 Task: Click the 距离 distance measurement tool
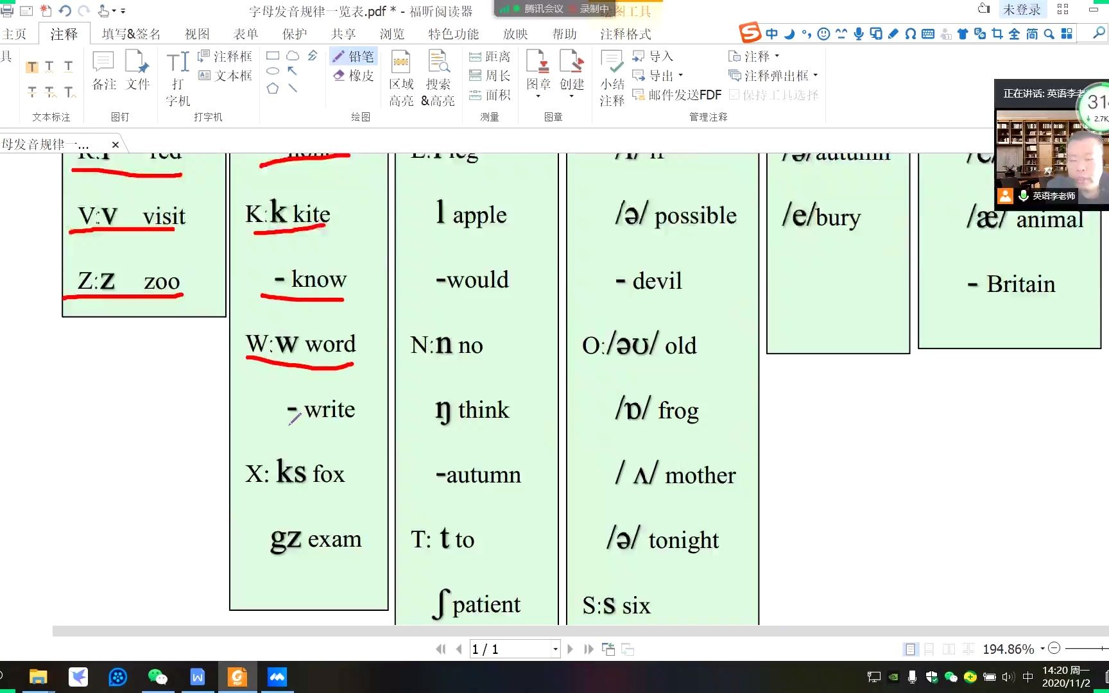click(489, 56)
